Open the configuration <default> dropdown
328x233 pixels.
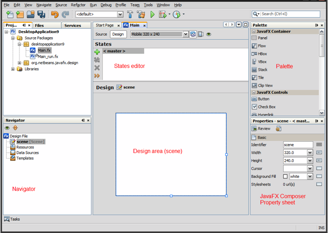click(x=120, y=14)
